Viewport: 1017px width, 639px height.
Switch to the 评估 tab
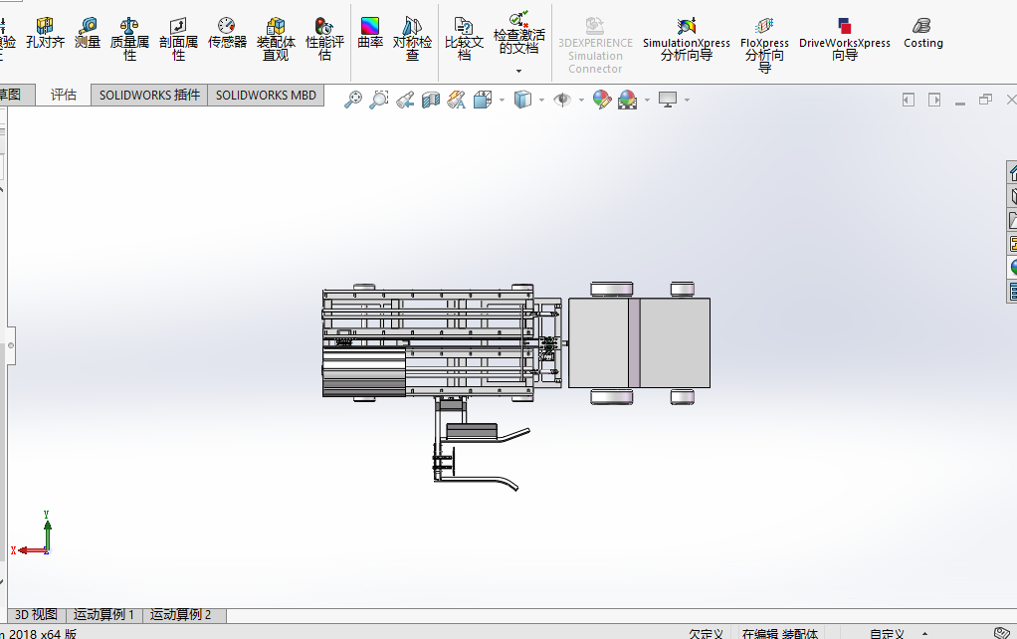click(64, 95)
